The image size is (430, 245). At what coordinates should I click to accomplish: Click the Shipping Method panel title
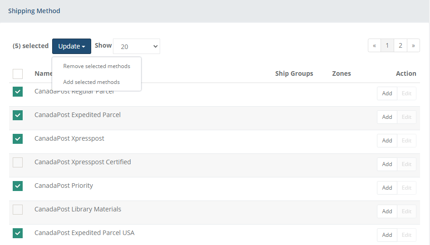(34, 11)
